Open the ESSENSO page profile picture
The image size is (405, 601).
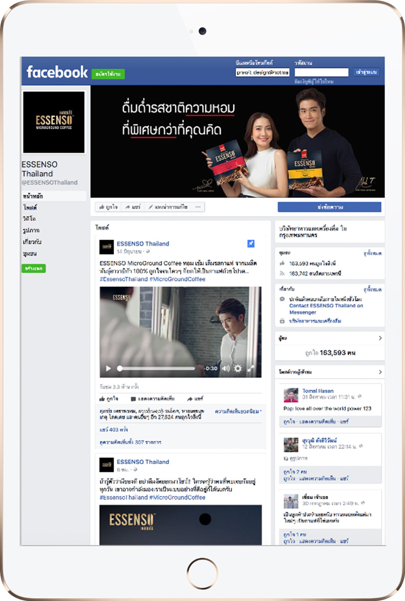54,122
